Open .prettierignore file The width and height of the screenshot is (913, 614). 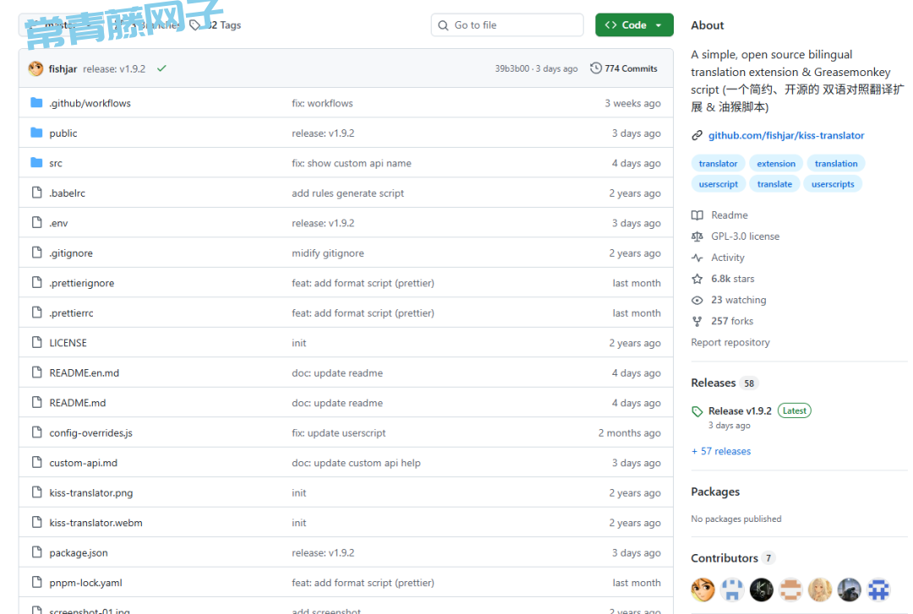point(81,283)
